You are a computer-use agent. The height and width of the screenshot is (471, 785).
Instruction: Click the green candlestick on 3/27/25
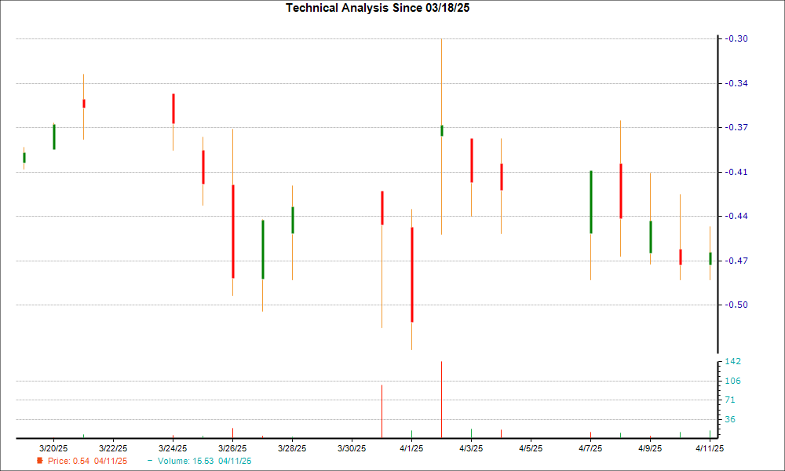[262, 250]
